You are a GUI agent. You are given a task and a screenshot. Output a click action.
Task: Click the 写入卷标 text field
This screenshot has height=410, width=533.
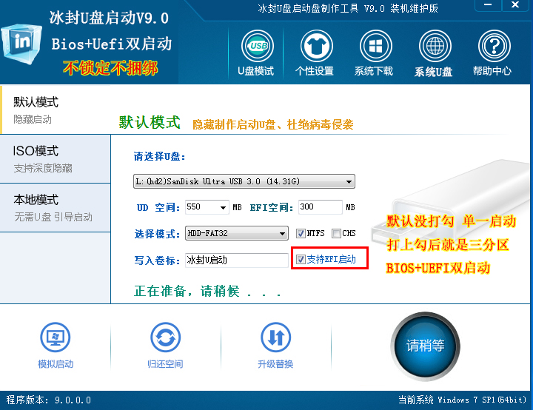(x=237, y=260)
